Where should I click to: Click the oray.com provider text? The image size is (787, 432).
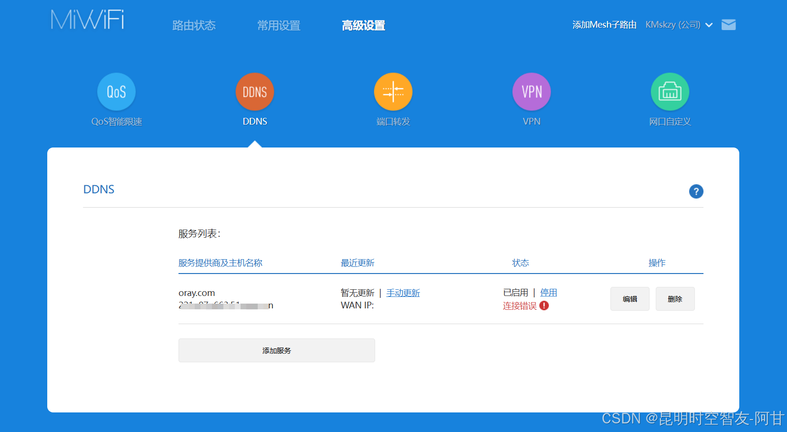pyautogui.click(x=197, y=293)
